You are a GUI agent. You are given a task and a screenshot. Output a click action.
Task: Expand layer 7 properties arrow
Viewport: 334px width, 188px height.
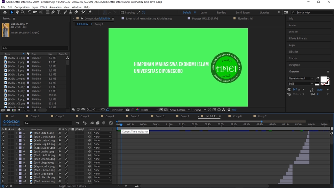click(x=17, y=155)
